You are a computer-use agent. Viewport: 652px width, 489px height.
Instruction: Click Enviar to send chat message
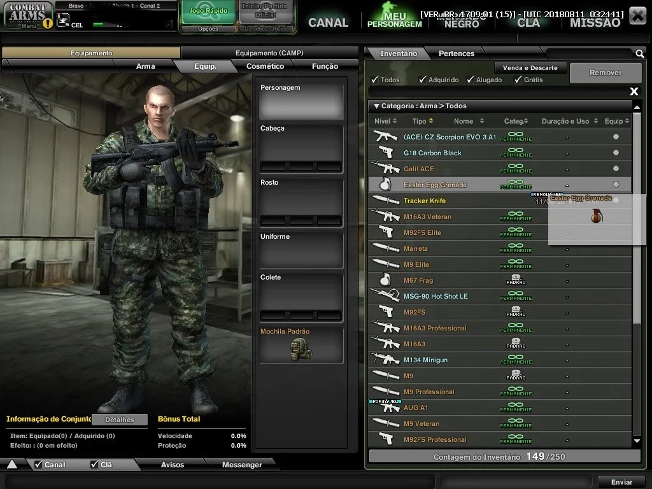tap(621, 482)
